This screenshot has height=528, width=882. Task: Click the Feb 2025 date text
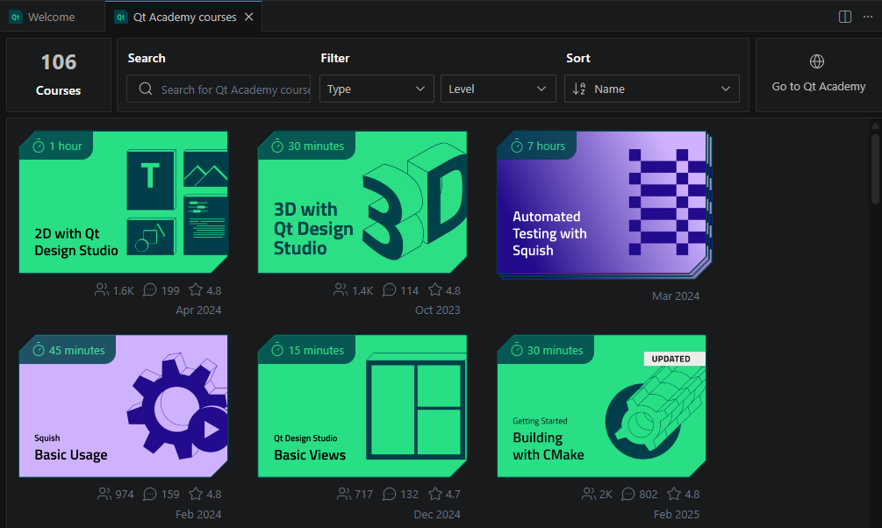click(676, 515)
